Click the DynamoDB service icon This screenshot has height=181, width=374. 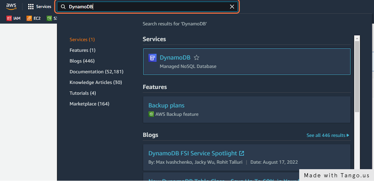tap(152, 58)
